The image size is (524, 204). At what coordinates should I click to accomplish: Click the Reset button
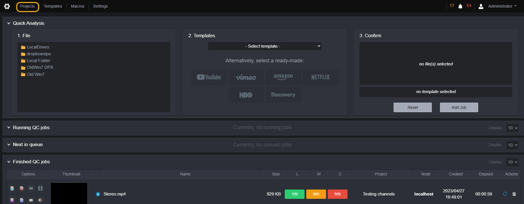coord(413,107)
